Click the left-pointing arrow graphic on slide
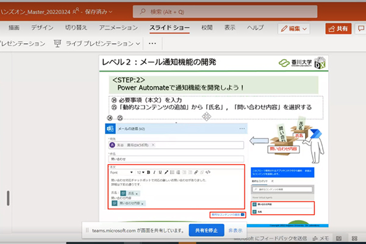The image size is (366, 244). tap(259, 141)
